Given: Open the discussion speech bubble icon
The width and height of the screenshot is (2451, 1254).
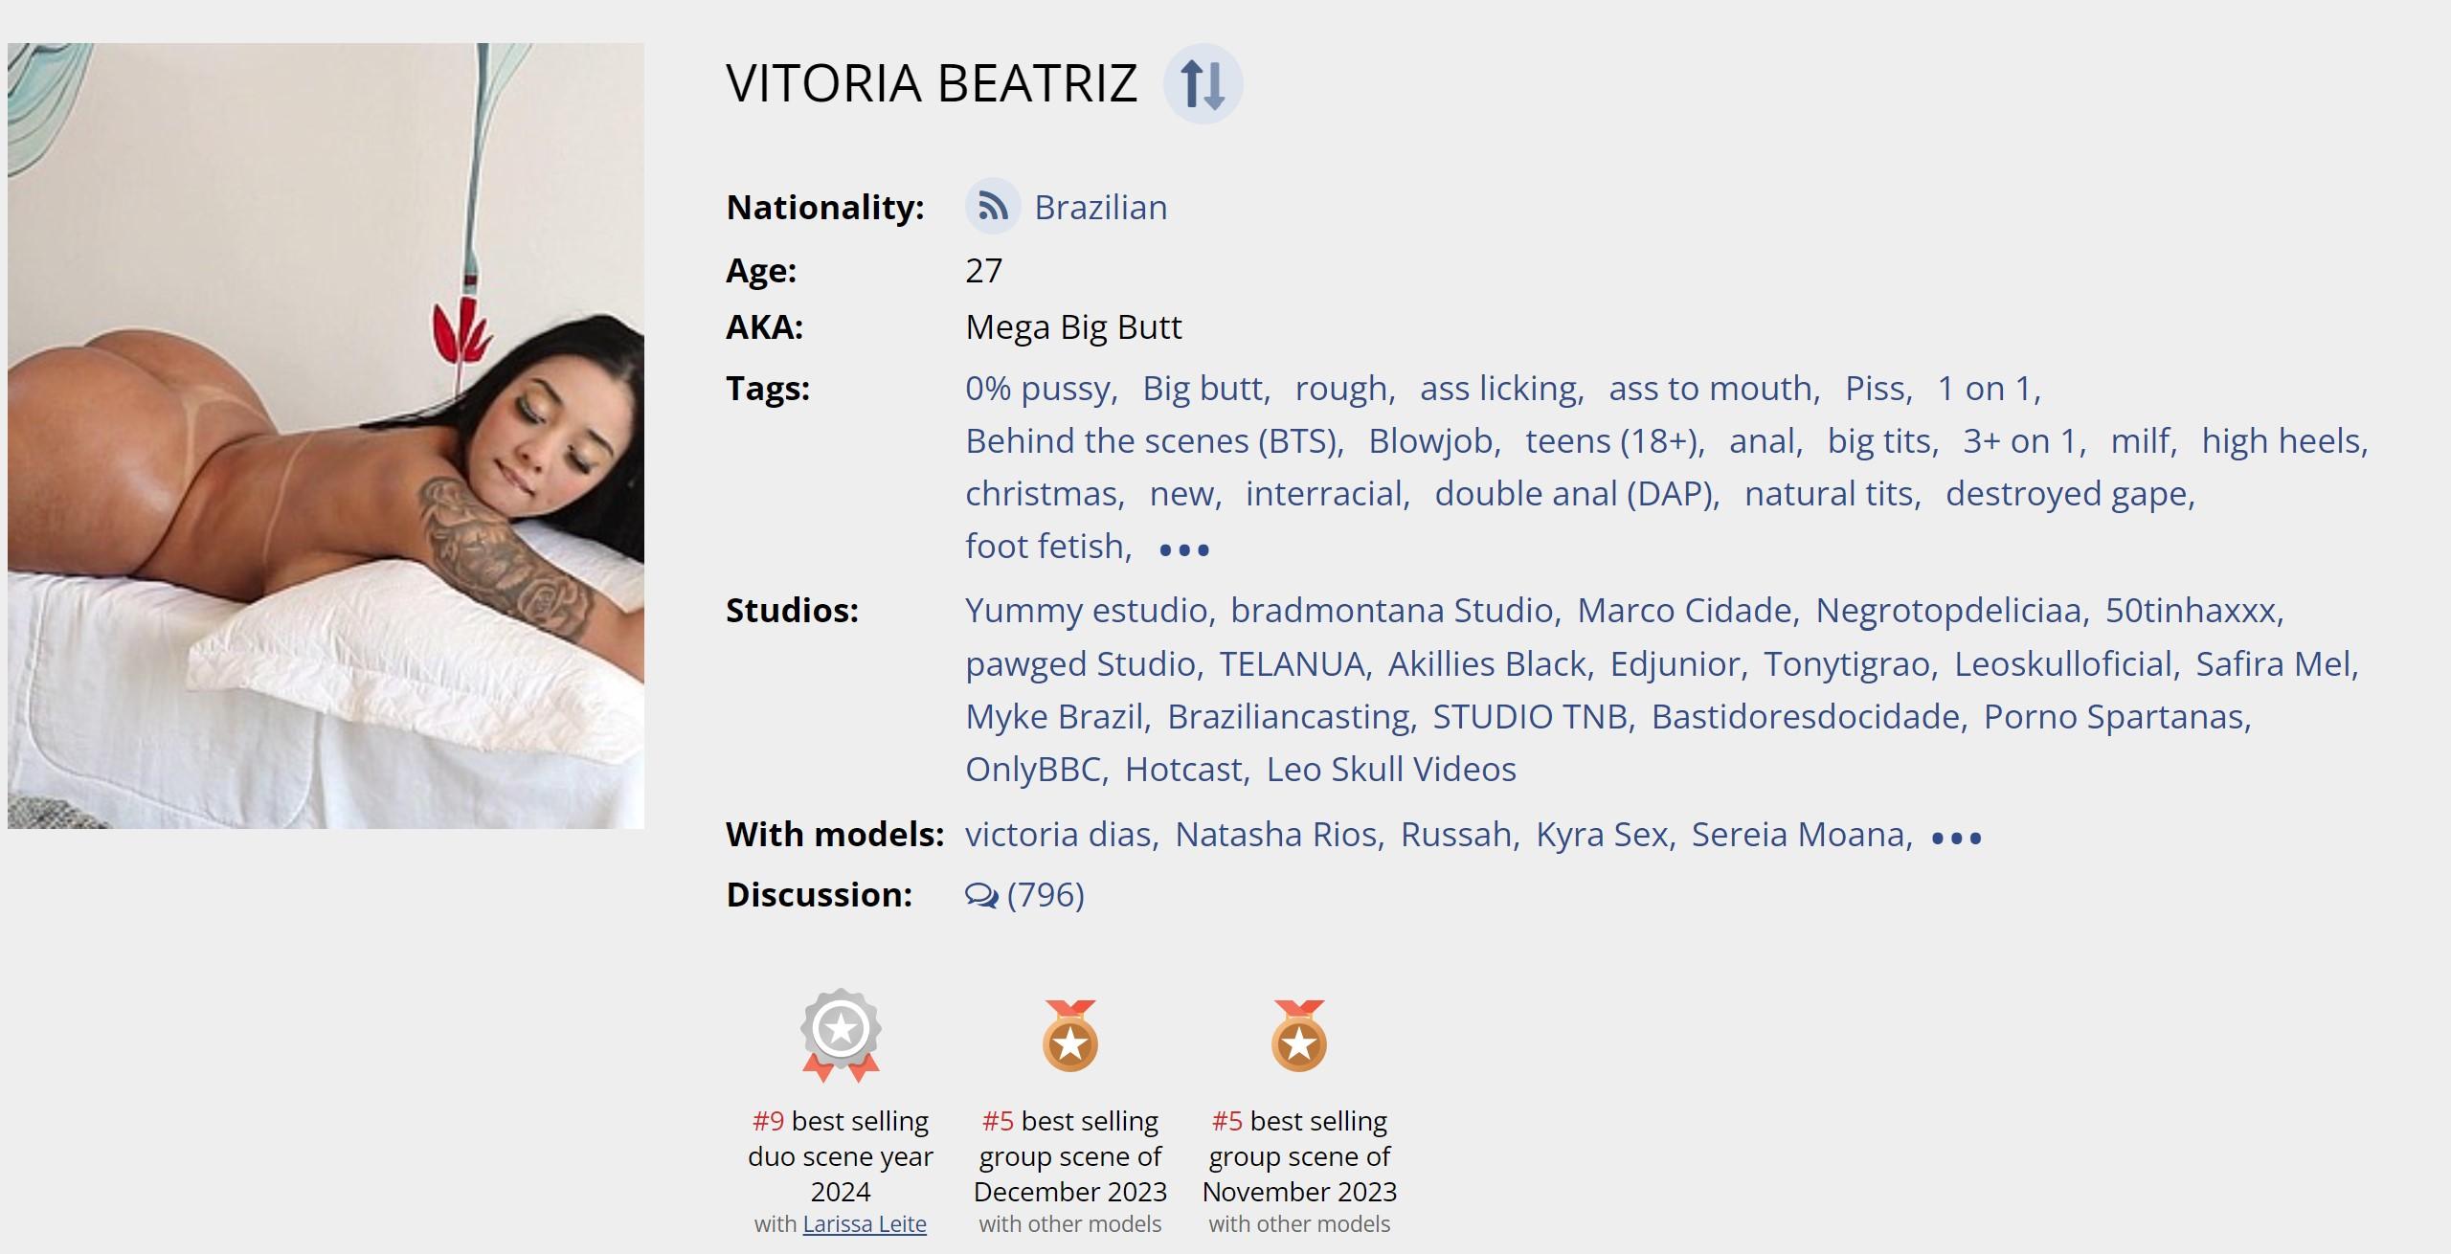Looking at the screenshot, I should coord(981,895).
